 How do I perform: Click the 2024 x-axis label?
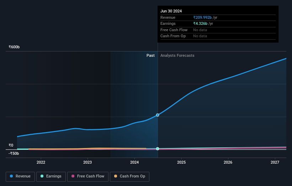coord(134,162)
